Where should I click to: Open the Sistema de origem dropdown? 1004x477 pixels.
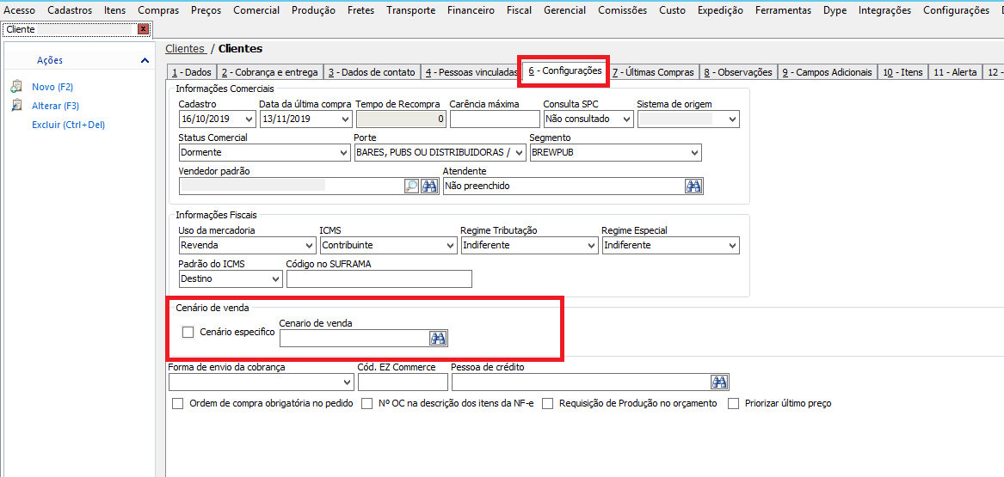pos(732,119)
